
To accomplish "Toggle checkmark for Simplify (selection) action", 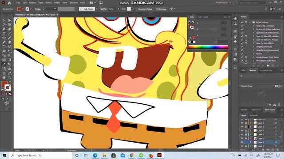I will [x=242, y=47].
